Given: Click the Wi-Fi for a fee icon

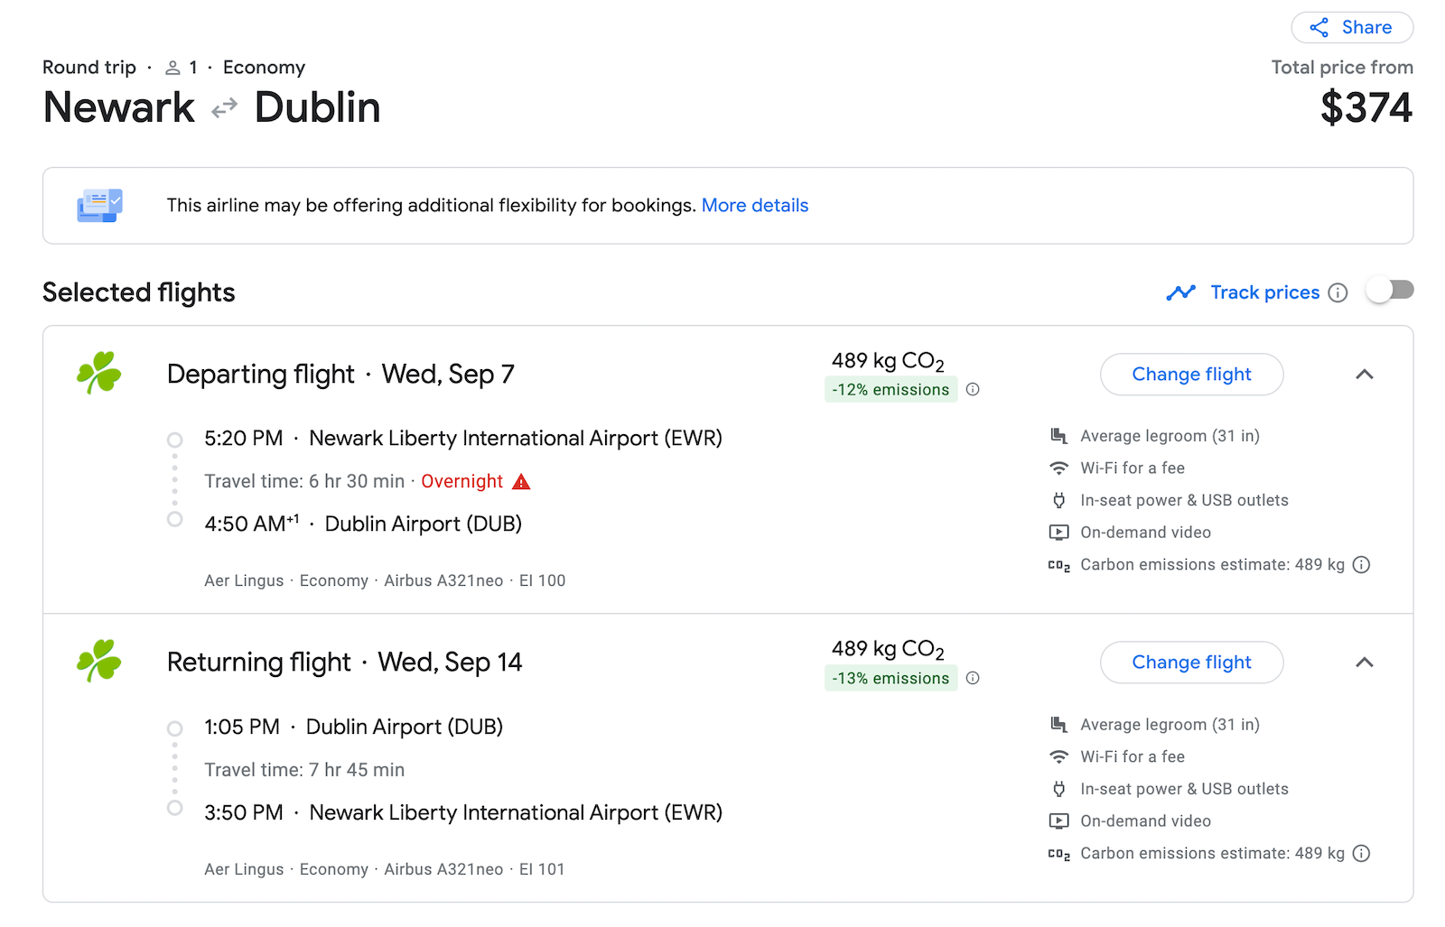Looking at the screenshot, I should (1058, 468).
